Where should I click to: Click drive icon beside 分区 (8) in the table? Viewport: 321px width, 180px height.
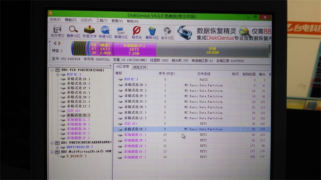click(120, 124)
